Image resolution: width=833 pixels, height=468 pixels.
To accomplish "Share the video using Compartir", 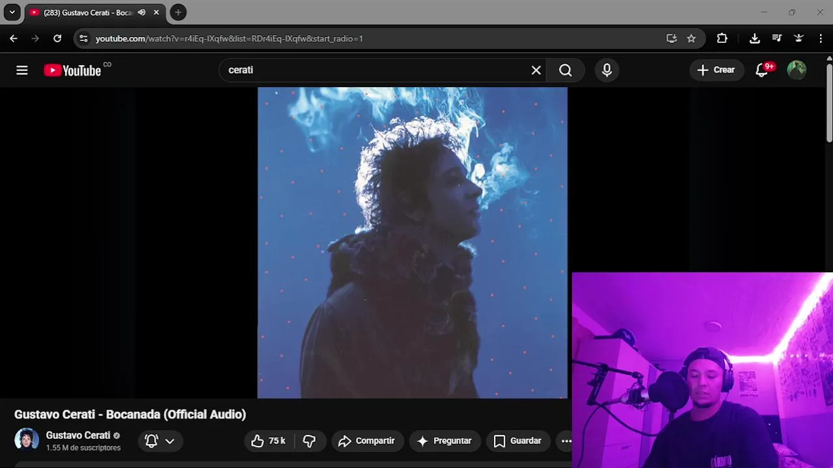I will 367,441.
